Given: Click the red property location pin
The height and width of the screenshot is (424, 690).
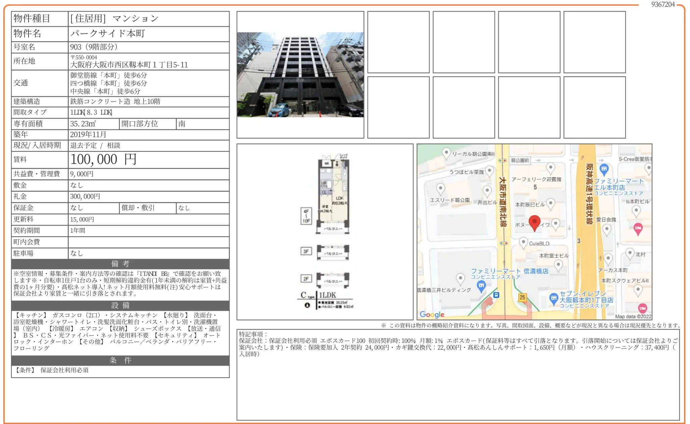Looking at the screenshot, I should (534, 222).
